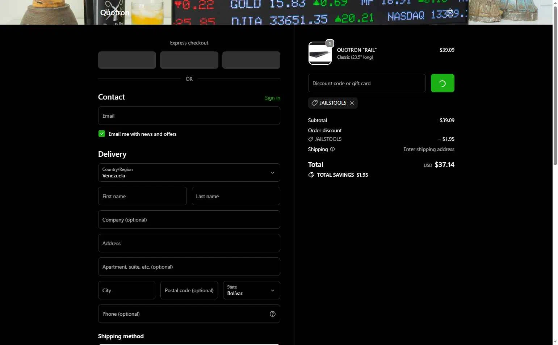Open the cart bag icon in header
The image size is (558, 345).
450,13
